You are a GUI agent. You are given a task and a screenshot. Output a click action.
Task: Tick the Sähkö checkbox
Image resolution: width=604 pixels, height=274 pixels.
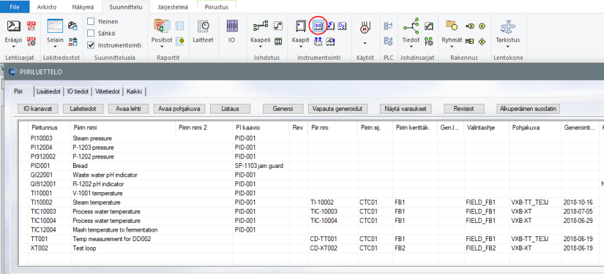91,32
